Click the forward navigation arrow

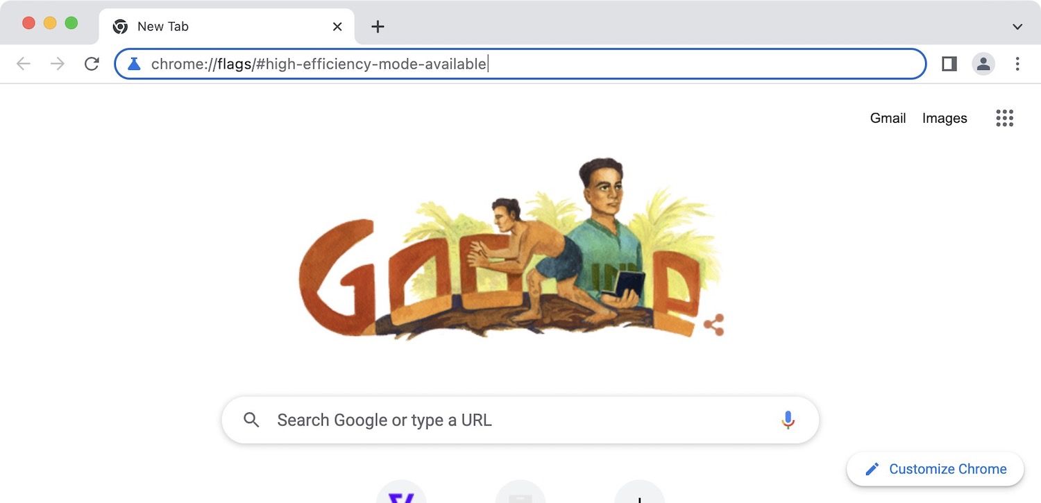[58, 64]
